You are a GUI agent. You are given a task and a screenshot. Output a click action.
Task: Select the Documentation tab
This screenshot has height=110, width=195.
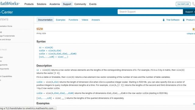coord(45,20)
